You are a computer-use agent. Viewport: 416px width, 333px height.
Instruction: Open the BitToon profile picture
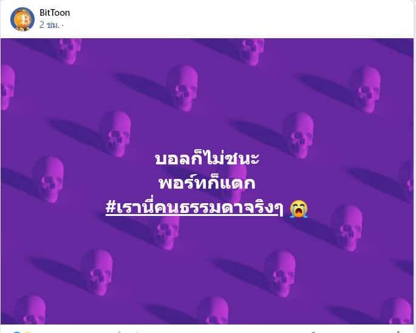(x=22, y=19)
